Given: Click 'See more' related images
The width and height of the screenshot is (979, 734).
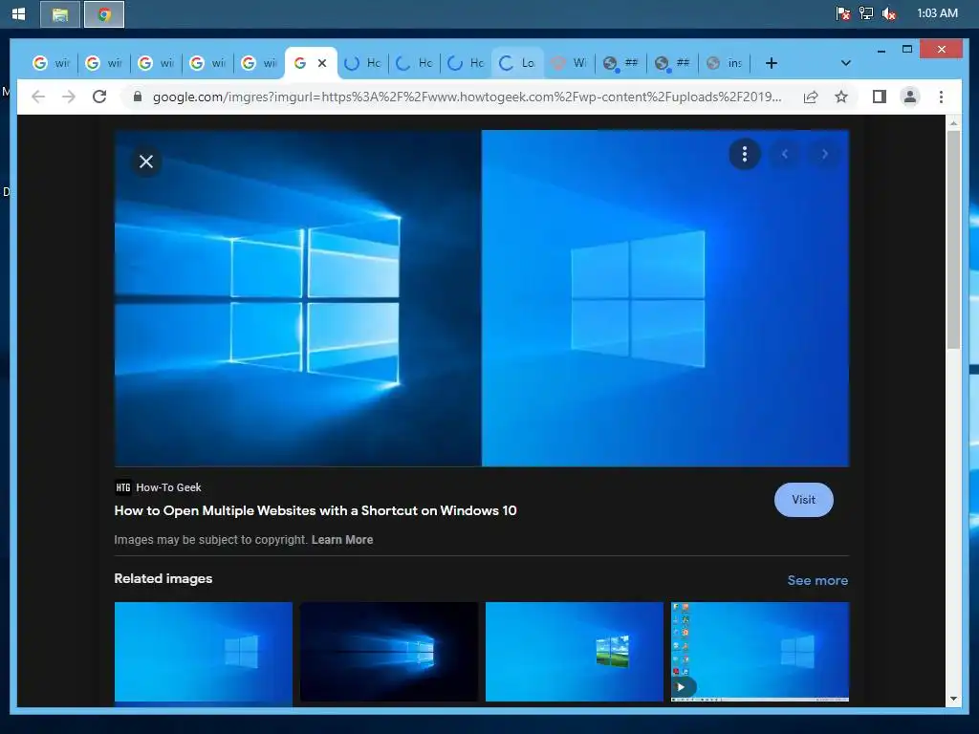Looking at the screenshot, I should tap(817, 580).
